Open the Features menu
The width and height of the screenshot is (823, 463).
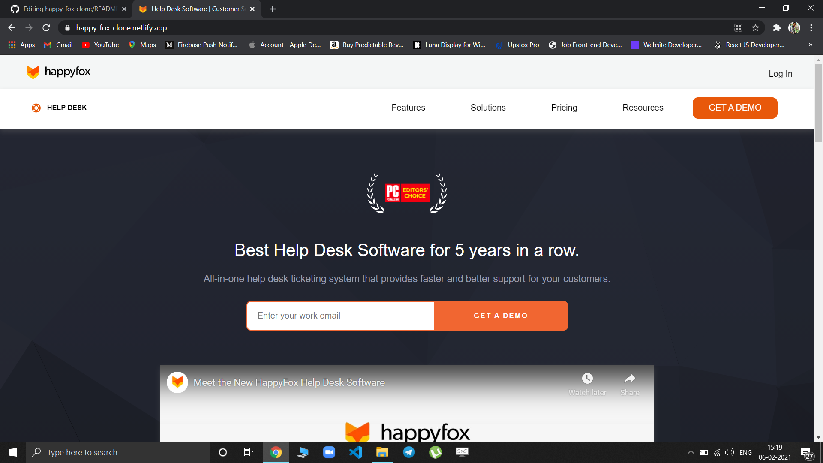tap(408, 108)
